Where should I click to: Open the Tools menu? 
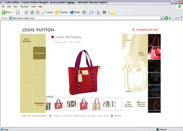33,7
